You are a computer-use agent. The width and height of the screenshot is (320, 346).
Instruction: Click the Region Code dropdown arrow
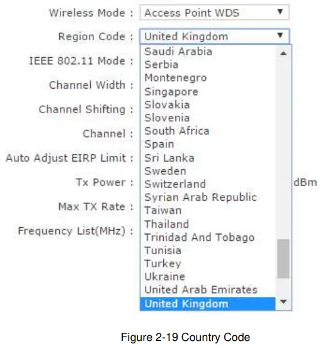[x=280, y=35]
